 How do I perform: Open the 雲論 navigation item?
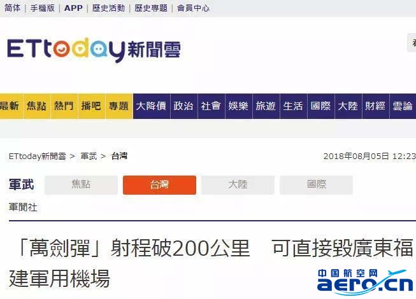(x=403, y=106)
